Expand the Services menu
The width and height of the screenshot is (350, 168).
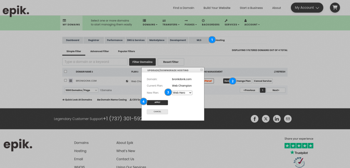coord(232,23)
